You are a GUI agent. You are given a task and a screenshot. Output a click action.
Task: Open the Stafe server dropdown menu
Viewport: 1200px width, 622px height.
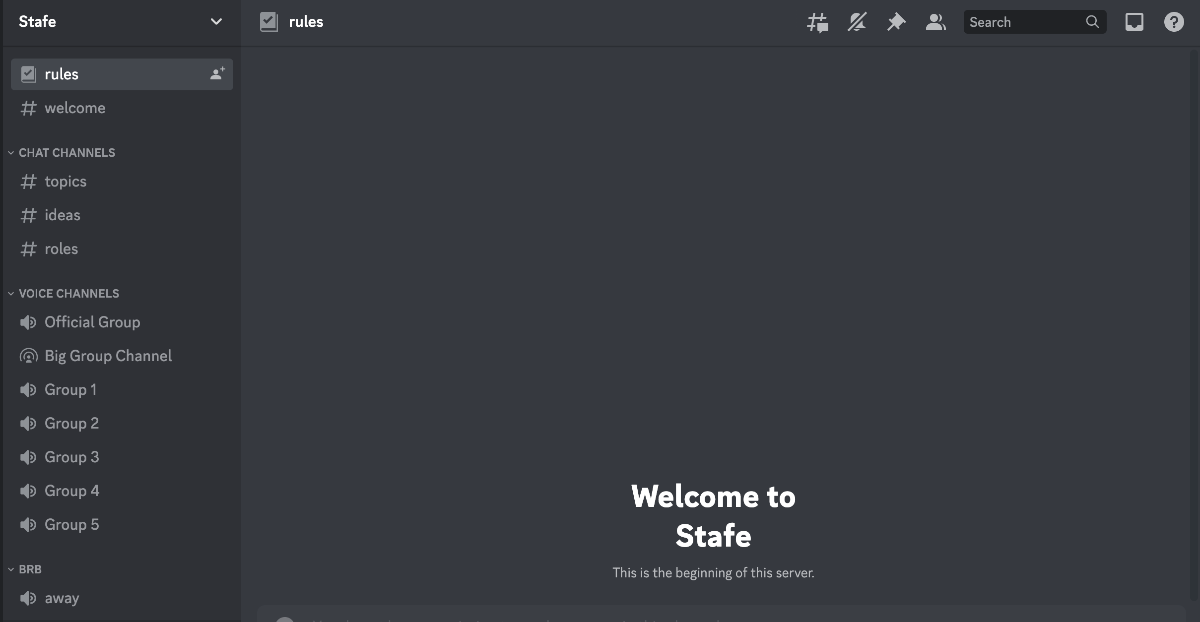[216, 22]
